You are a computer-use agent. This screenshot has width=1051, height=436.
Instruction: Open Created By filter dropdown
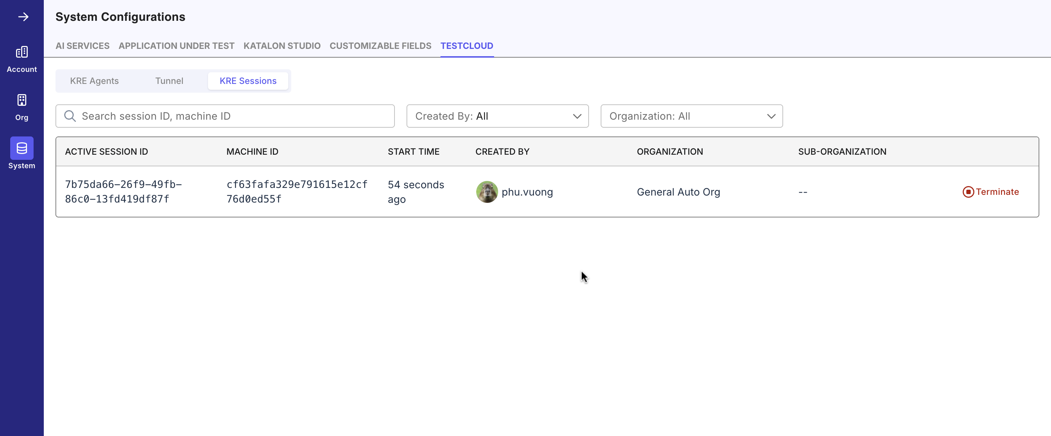(x=497, y=116)
